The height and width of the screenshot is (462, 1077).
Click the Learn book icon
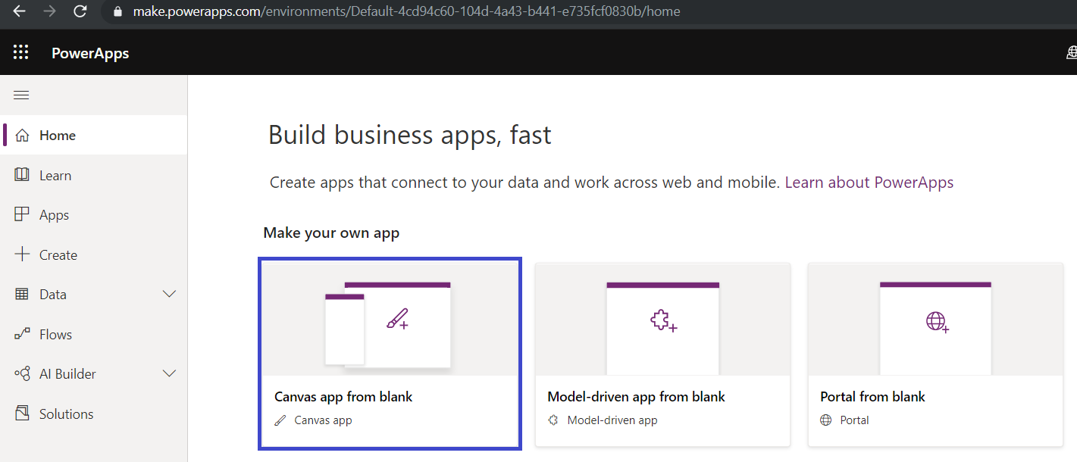(22, 175)
